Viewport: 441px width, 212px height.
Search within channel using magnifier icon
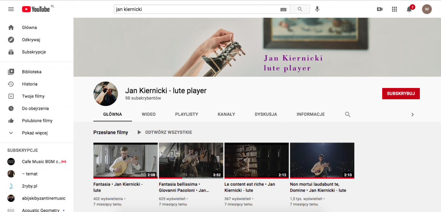(x=348, y=114)
